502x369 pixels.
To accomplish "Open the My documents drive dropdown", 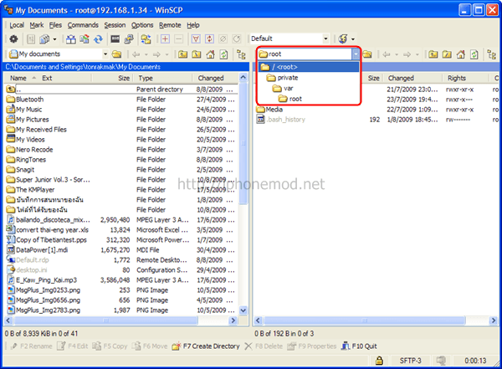I will (105, 54).
